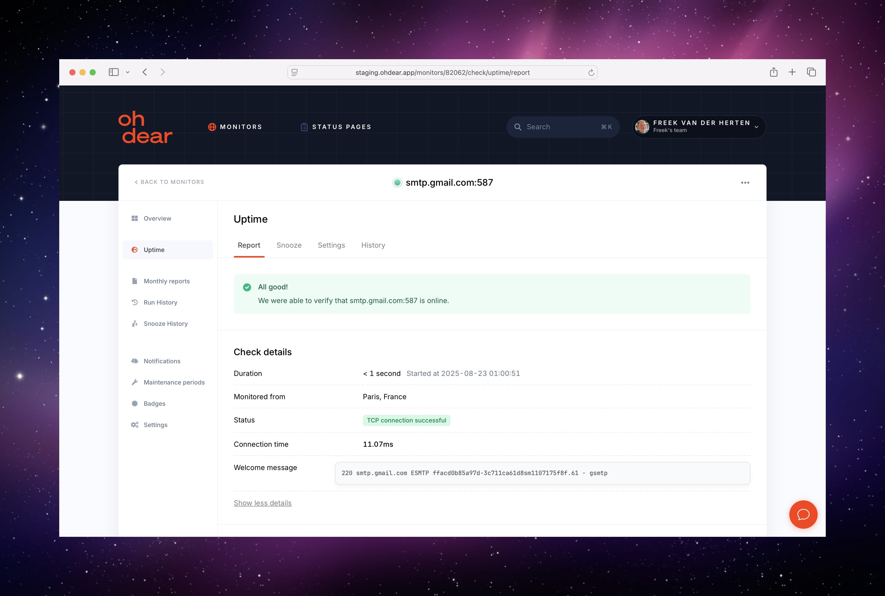885x596 pixels.
Task: Open Monthly reports page
Action: click(x=168, y=281)
